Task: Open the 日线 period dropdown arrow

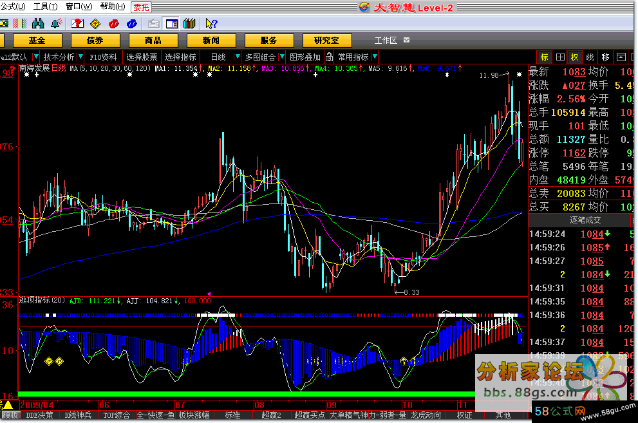Action: pyautogui.click(x=238, y=57)
